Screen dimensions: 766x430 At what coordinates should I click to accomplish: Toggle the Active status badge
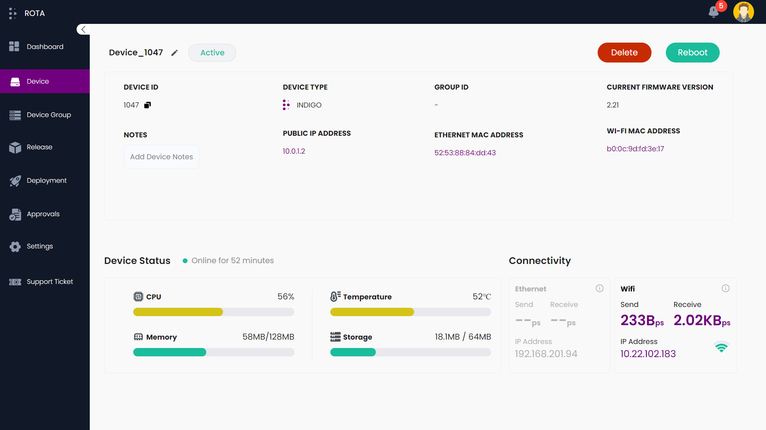[x=212, y=53]
